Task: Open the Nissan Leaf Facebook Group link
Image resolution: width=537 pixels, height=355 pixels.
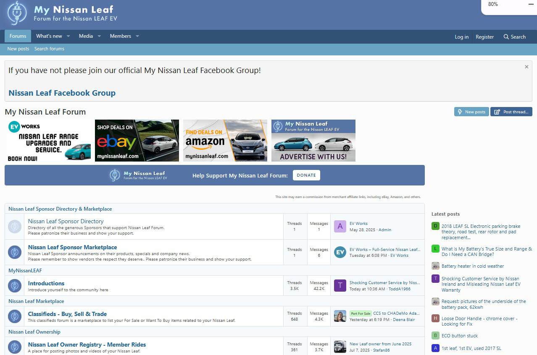Action: (x=62, y=93)
